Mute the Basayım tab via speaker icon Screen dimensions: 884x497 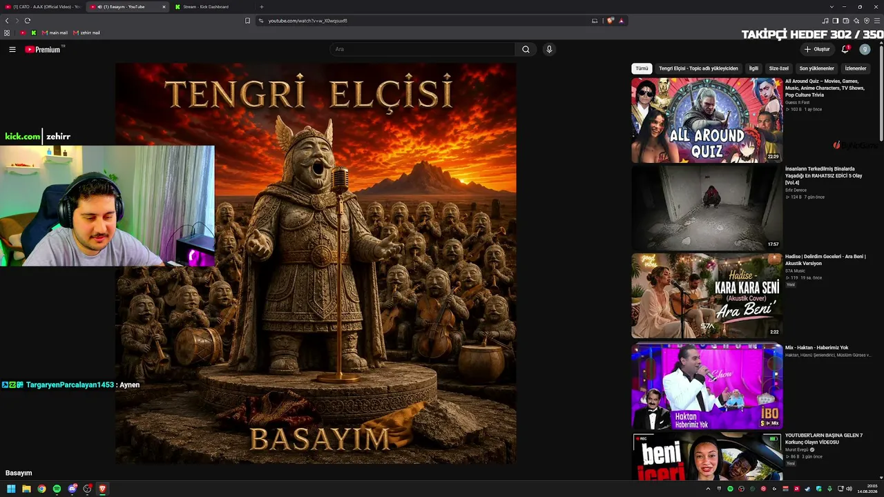pyautogui.click(x=100, y=7)
